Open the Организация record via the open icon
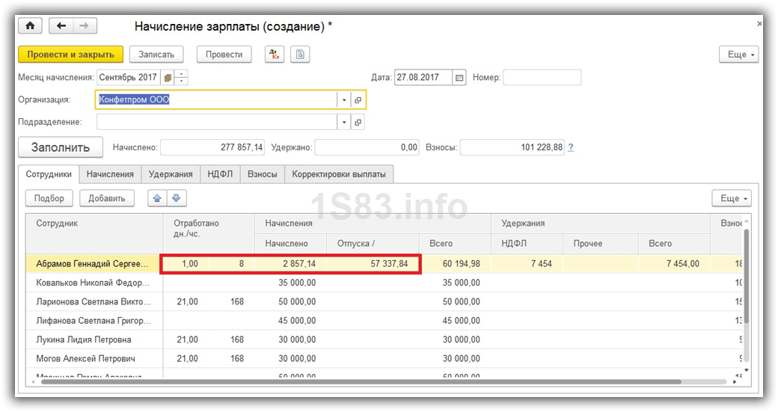The image size is (778, 412). point(358,100)
